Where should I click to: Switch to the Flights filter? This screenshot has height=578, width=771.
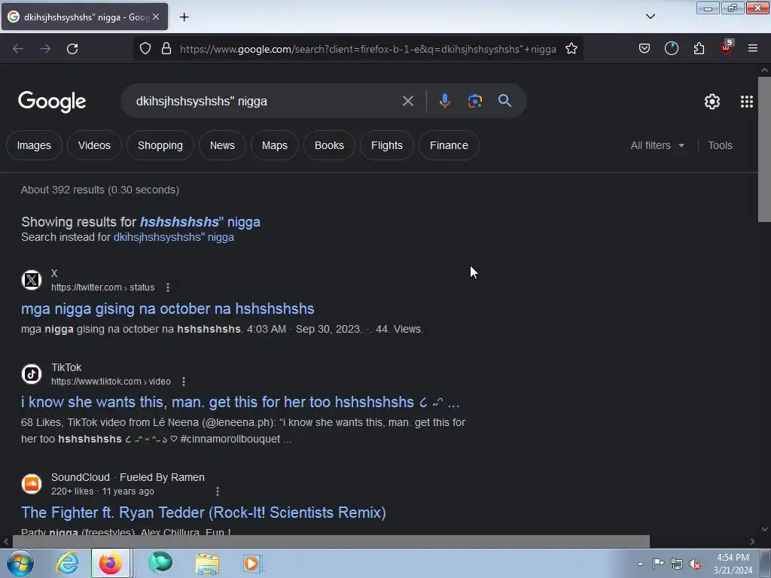click(x=386, y=145)
